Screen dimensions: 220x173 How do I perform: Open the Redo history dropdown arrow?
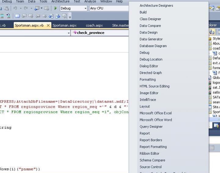pyautogui.click(x=31, y=9)
